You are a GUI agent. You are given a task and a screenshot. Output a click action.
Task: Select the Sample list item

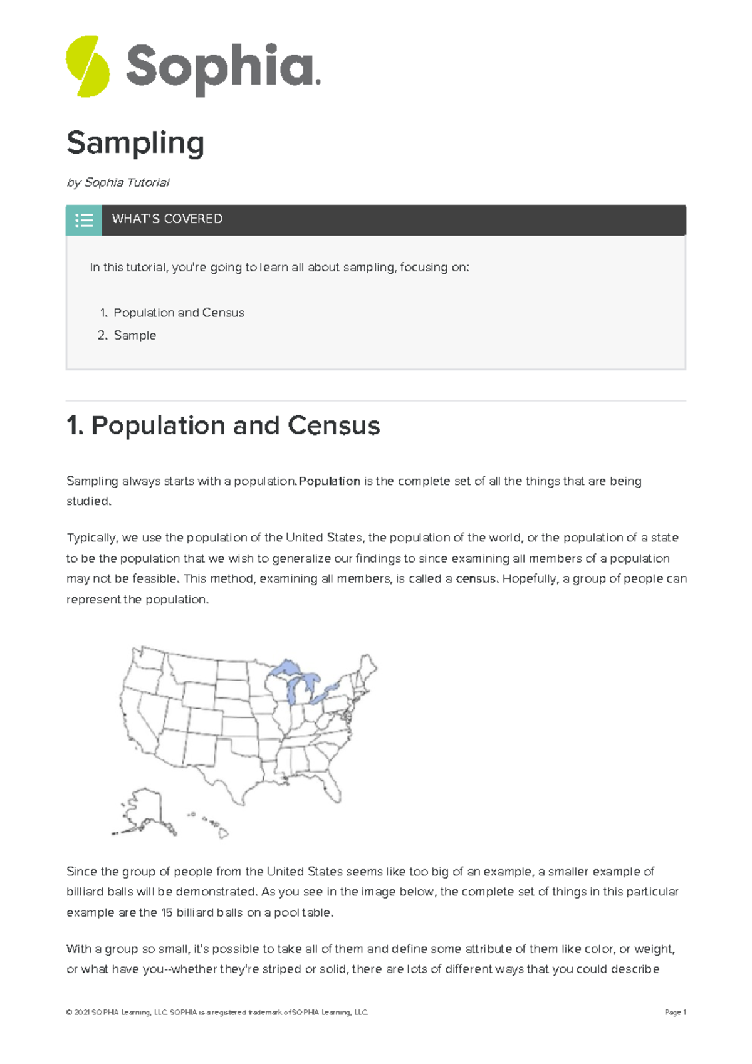coord(135,335)
